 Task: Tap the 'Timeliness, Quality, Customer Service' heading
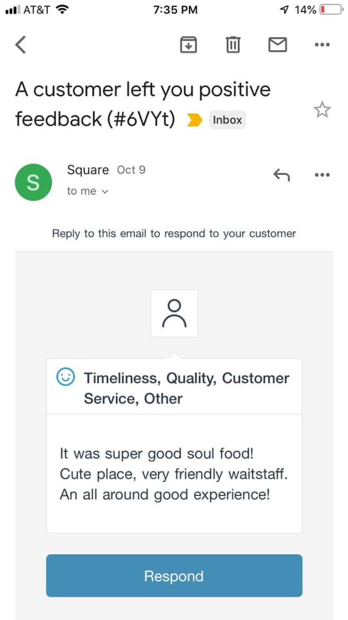coord(187,388)
